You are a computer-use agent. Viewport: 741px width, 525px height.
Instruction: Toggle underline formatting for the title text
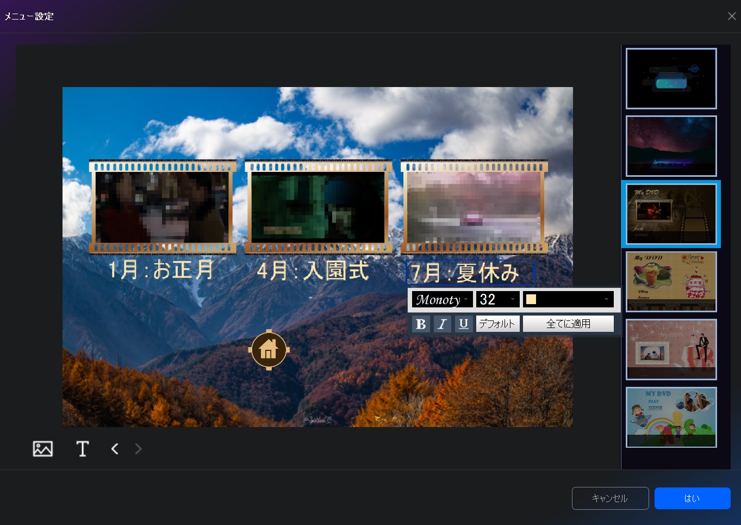coord(463,323)
